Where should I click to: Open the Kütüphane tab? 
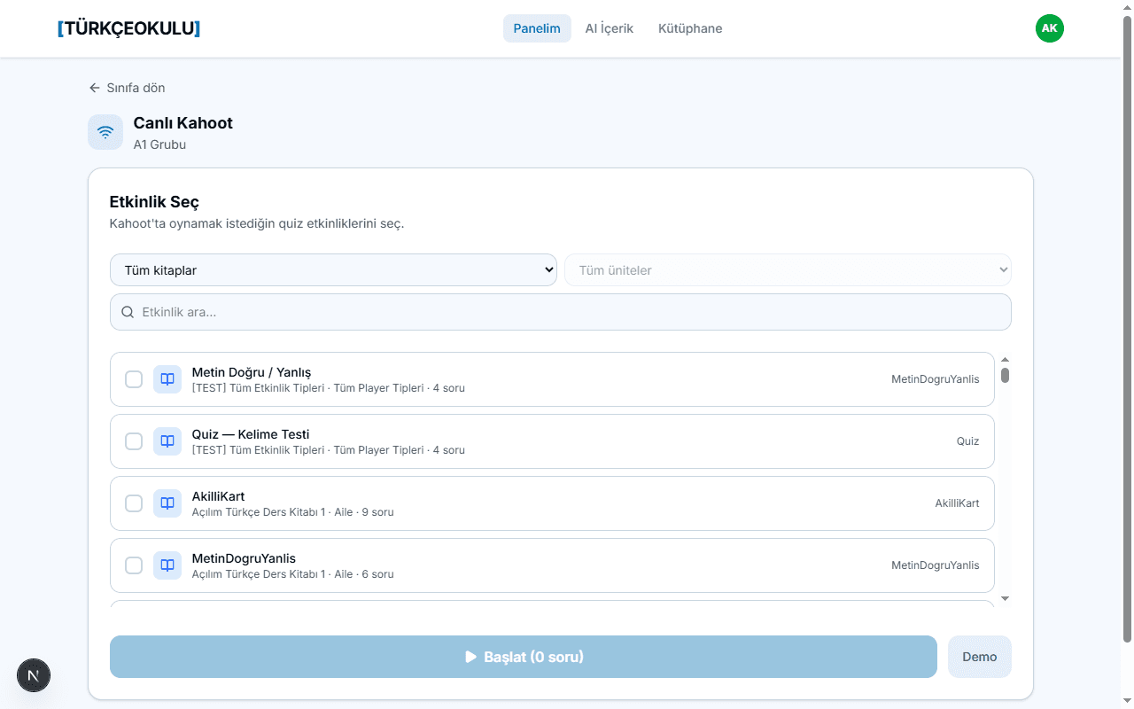[690, 28]
